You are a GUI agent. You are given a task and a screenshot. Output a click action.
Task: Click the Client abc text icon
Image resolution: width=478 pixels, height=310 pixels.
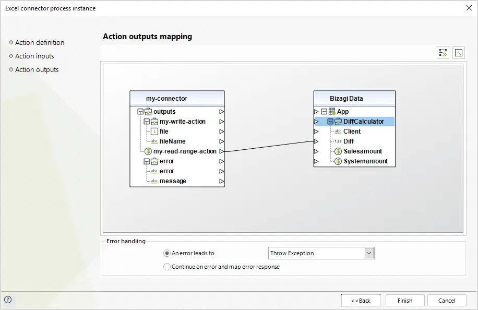pyautogui.click(x=338, y=132)
